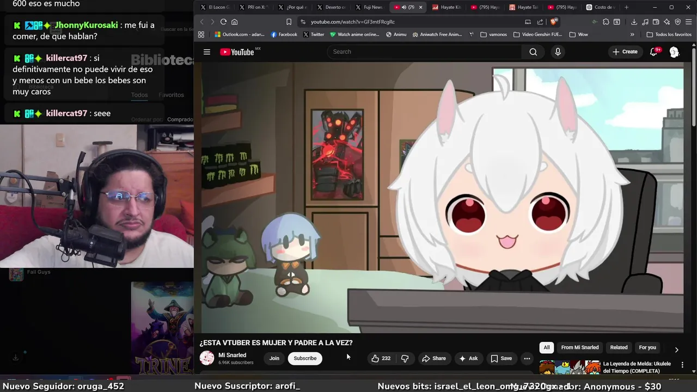The width and height of the screenshot is (697, 392).
Task: Open Create menu on YouTube
Action: pyautogui.click(x=625, y=52)
